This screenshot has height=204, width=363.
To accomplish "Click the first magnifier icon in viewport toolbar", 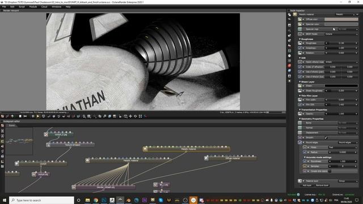I will point(85,116).
